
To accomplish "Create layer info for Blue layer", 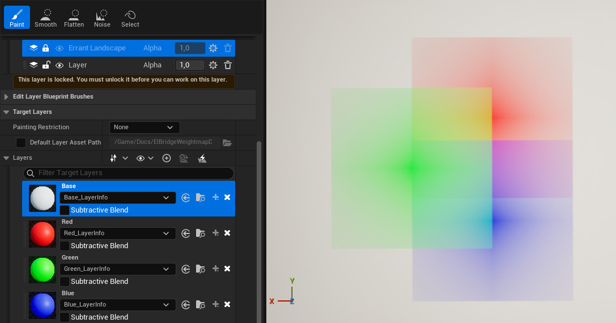I will (x=215, y=304).
